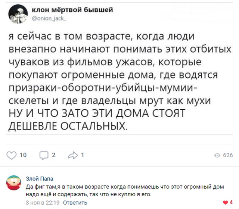Click the comment like count 4

tap(231, 202)
